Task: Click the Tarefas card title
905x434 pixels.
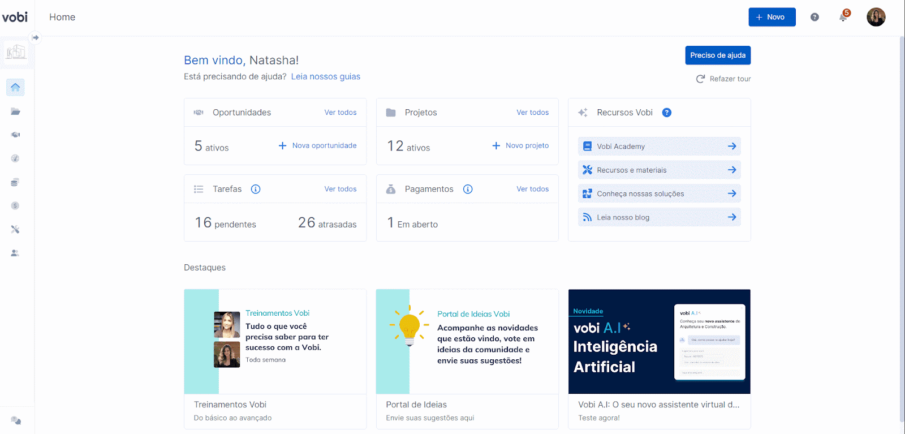Action: (227, 189)
